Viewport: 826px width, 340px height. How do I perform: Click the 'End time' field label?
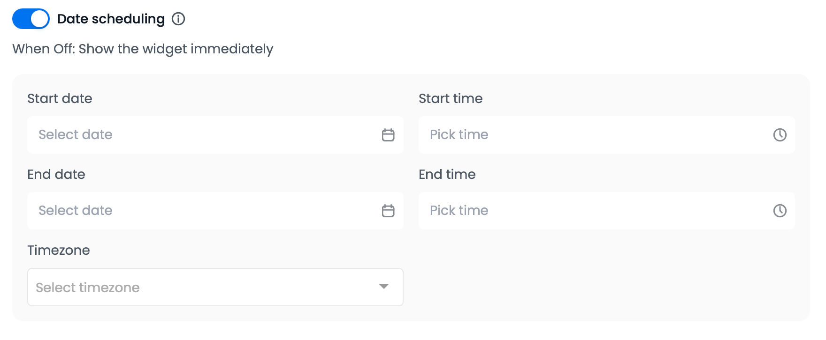point(447,175)
